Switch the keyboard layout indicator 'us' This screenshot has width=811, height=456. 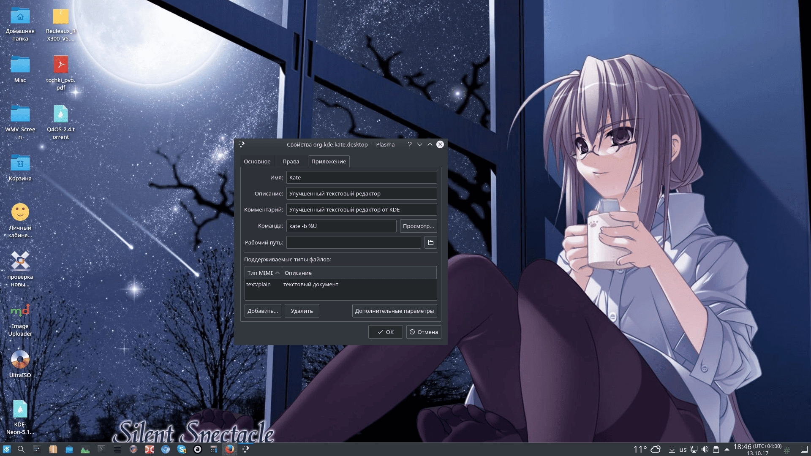(683, 450)
